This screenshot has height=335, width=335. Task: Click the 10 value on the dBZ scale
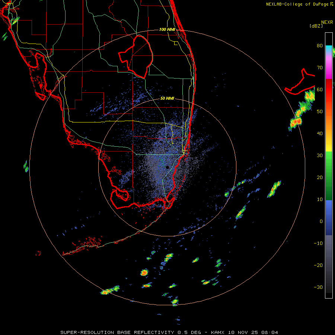point(320,200)
